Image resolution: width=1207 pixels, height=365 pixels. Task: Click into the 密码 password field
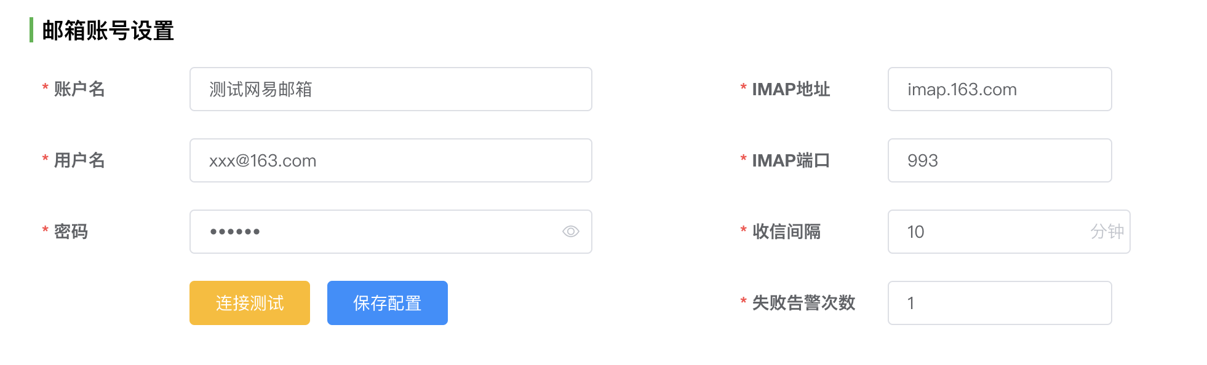point(391,232)
